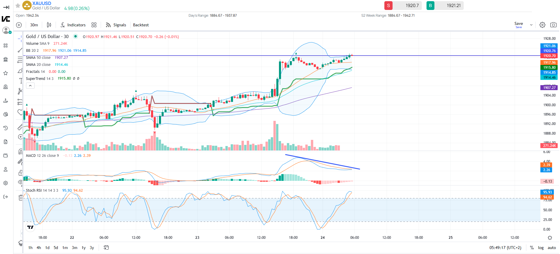Favorite XAUUSD with the star icon
Image resolution: width=560 pixels, height=254 pixels.
click(18, 6)
